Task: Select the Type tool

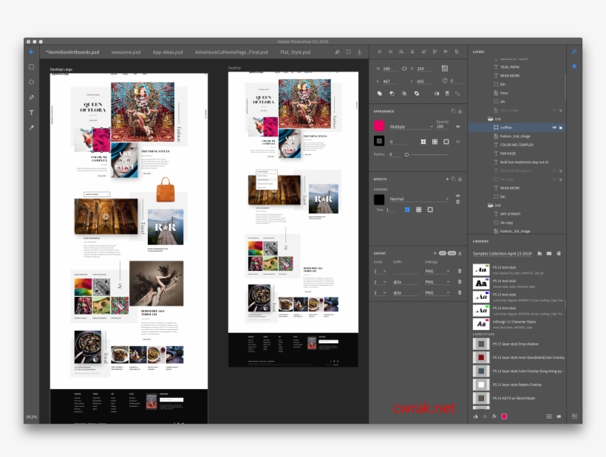Action: click(x=32, y=112)
